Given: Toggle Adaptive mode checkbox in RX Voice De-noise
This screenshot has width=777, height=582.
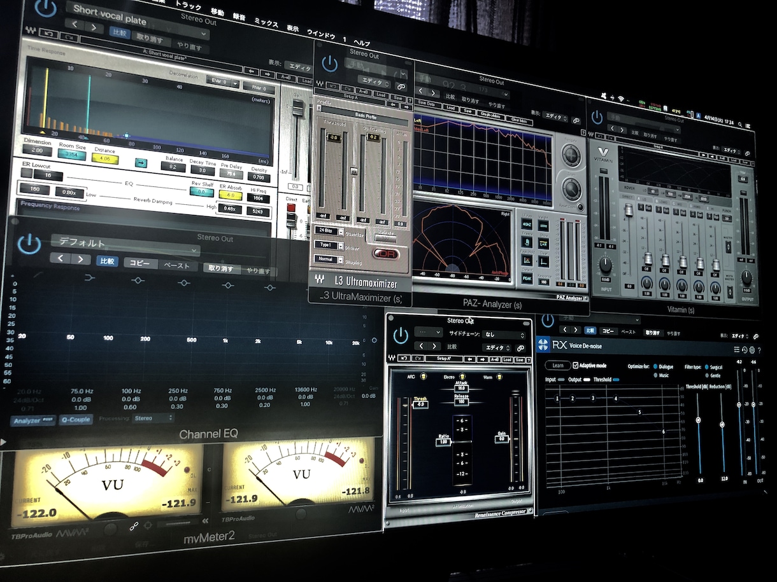Looking at the screenshot, I should pos(576,366).
